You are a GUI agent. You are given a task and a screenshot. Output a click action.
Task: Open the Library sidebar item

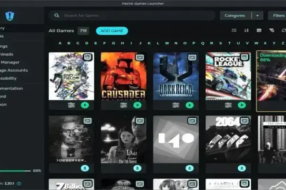22,28
